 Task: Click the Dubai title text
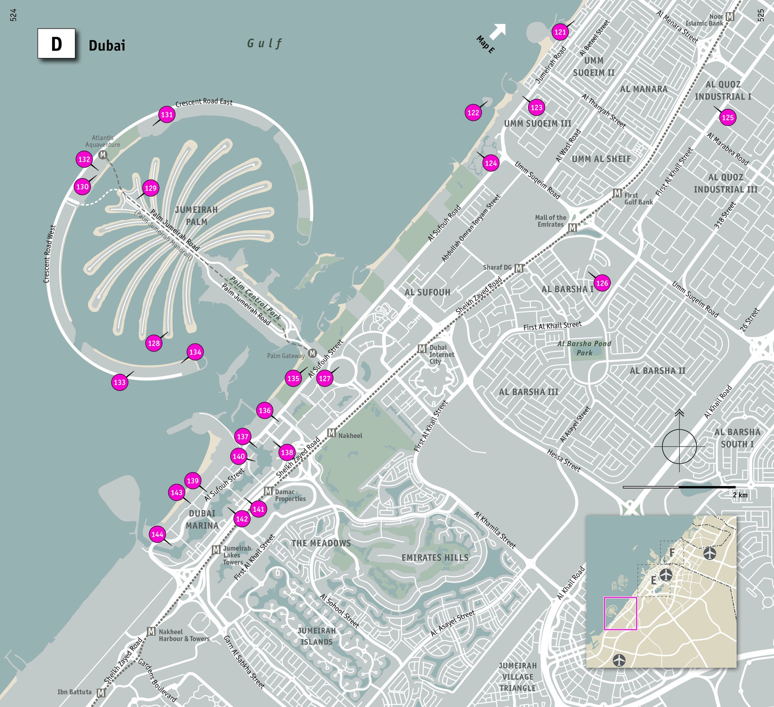[x=107, y=46]
